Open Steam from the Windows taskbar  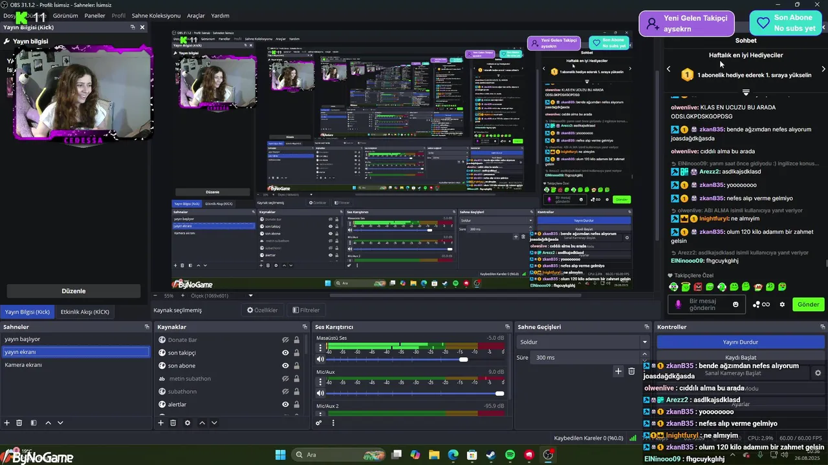coord(491,455)
